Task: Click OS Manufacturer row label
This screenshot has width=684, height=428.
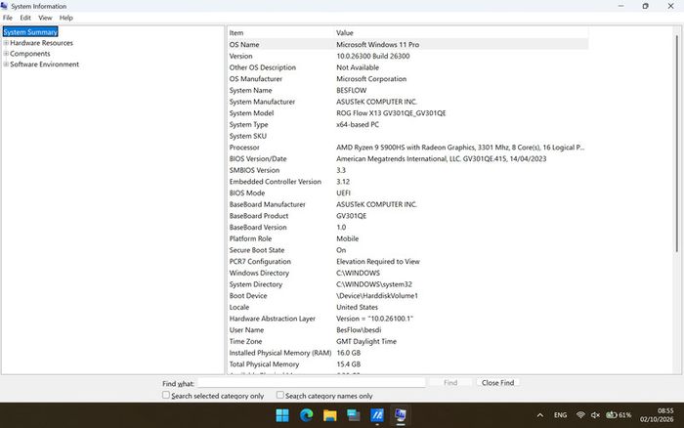Action: [256, 79]
